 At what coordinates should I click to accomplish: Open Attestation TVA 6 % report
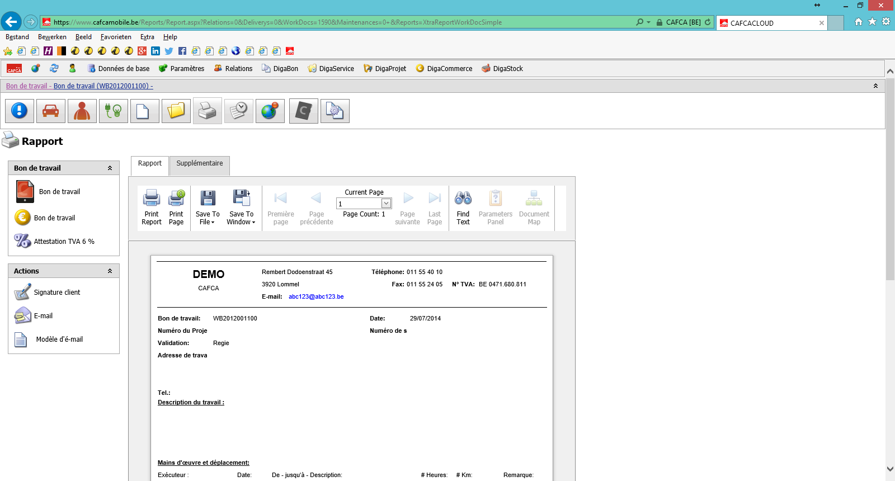(x=54, y=241)
